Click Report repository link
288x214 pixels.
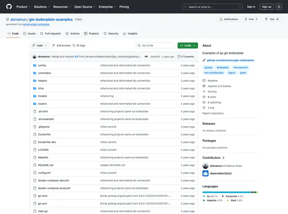click(x=213, y=113)
